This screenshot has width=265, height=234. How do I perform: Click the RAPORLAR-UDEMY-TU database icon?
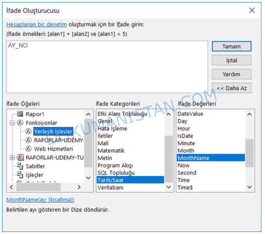point(20,157)
